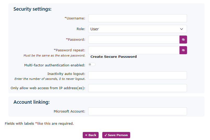Screen dimensions: 210x140
Task: Select the Password repeat input box
Action: point(134,50)
